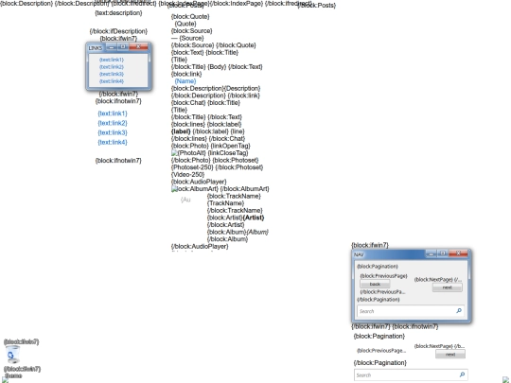Screen dimensions: 511x383
Task: Click the broken PhotoAlt image icon
Action: point(174,153)
